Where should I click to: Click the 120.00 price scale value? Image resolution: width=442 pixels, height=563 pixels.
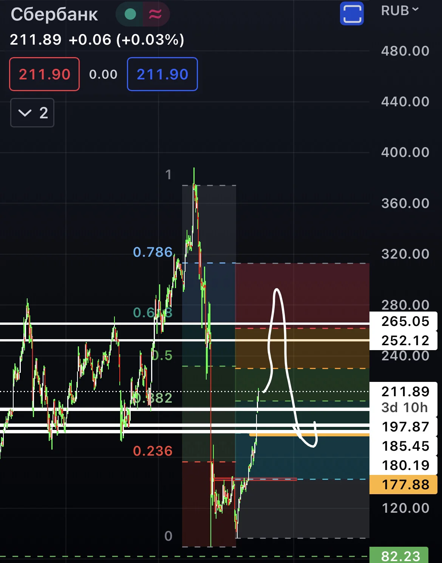(405, 508)
